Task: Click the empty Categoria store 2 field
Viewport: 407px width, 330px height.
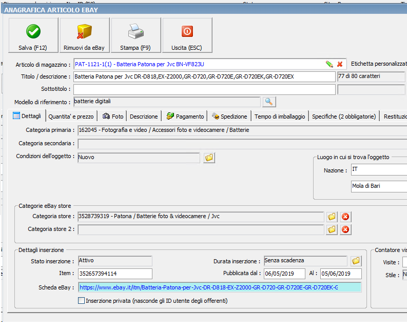Action: tap(201, 229)
